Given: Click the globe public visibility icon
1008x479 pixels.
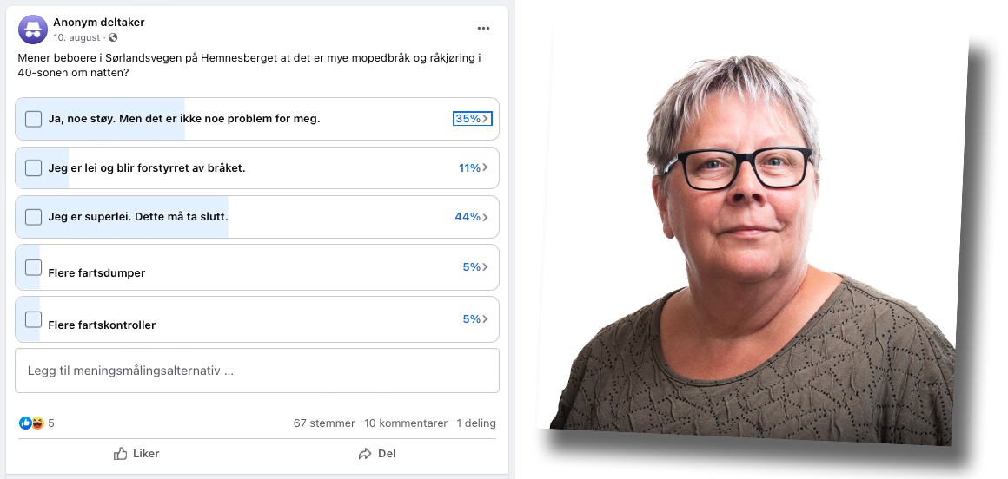Looking at the screenshot, I should click(x=113, y=38).
